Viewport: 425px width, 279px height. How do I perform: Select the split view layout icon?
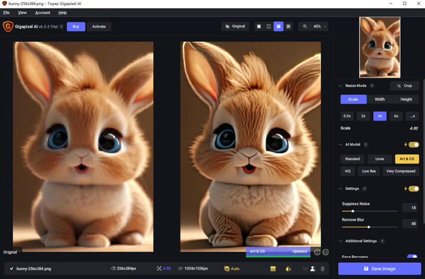[x=268, y=26]
